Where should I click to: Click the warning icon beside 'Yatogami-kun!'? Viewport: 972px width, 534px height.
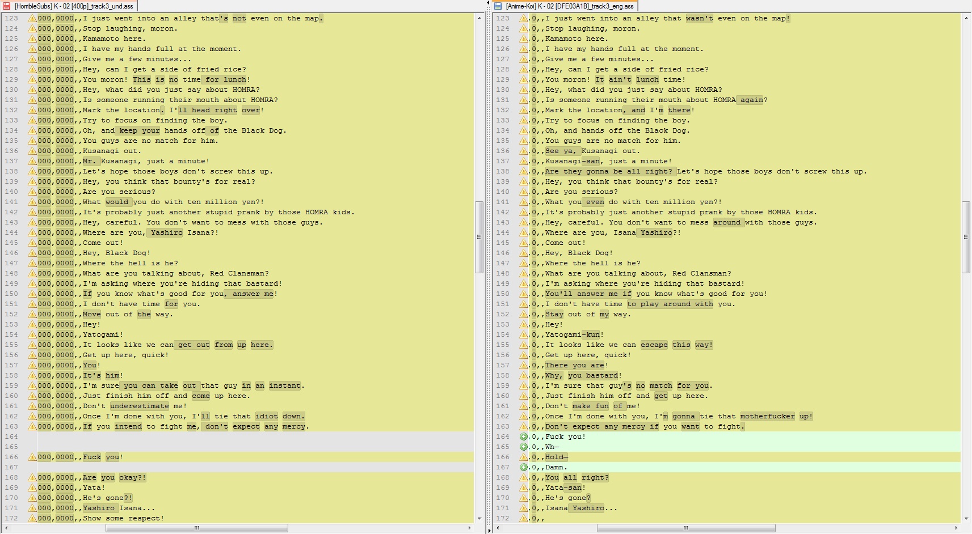click(x=524, y=334)
